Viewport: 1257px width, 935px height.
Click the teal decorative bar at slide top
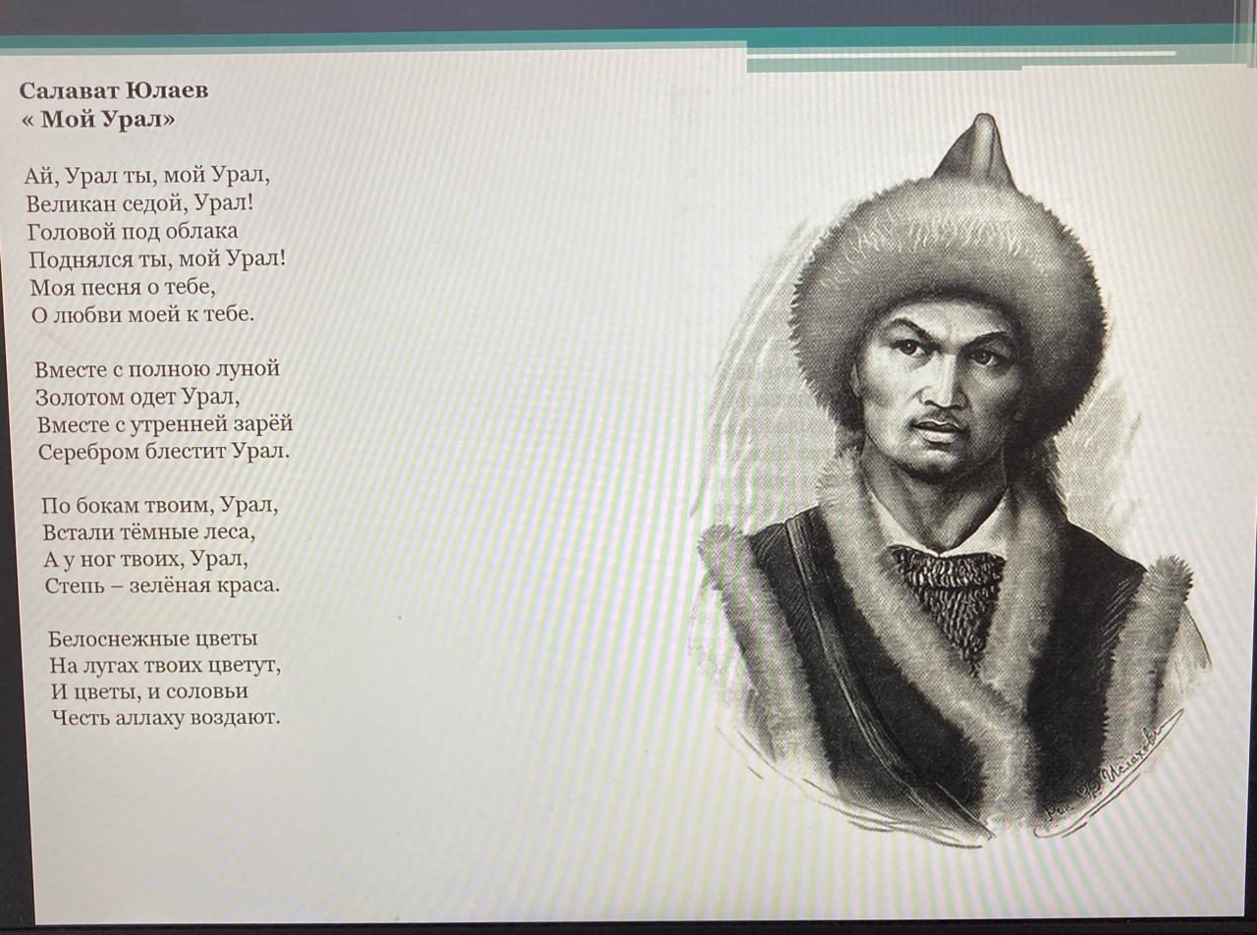pyautogui.click(x=628, y=37)
